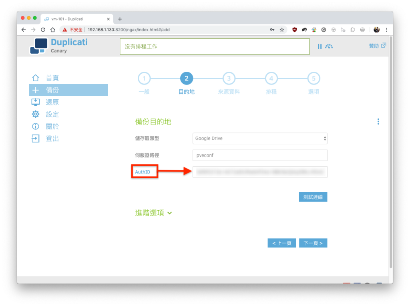The height and width of the screenshot is (306, 410).
Task: Click the restore icon beside 還原
Action: 36,102
